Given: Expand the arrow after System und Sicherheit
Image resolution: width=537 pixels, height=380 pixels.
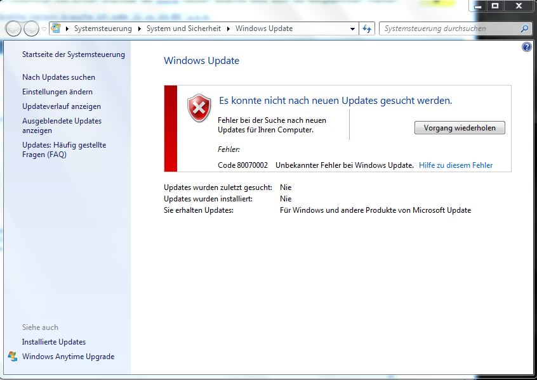Looking at the screenshot, I should coord(229,28).
